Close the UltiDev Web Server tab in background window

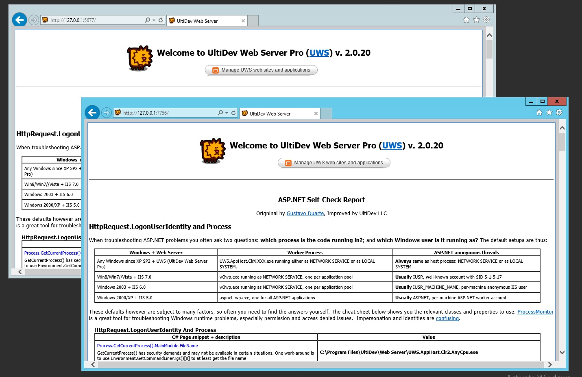[243, 21]
